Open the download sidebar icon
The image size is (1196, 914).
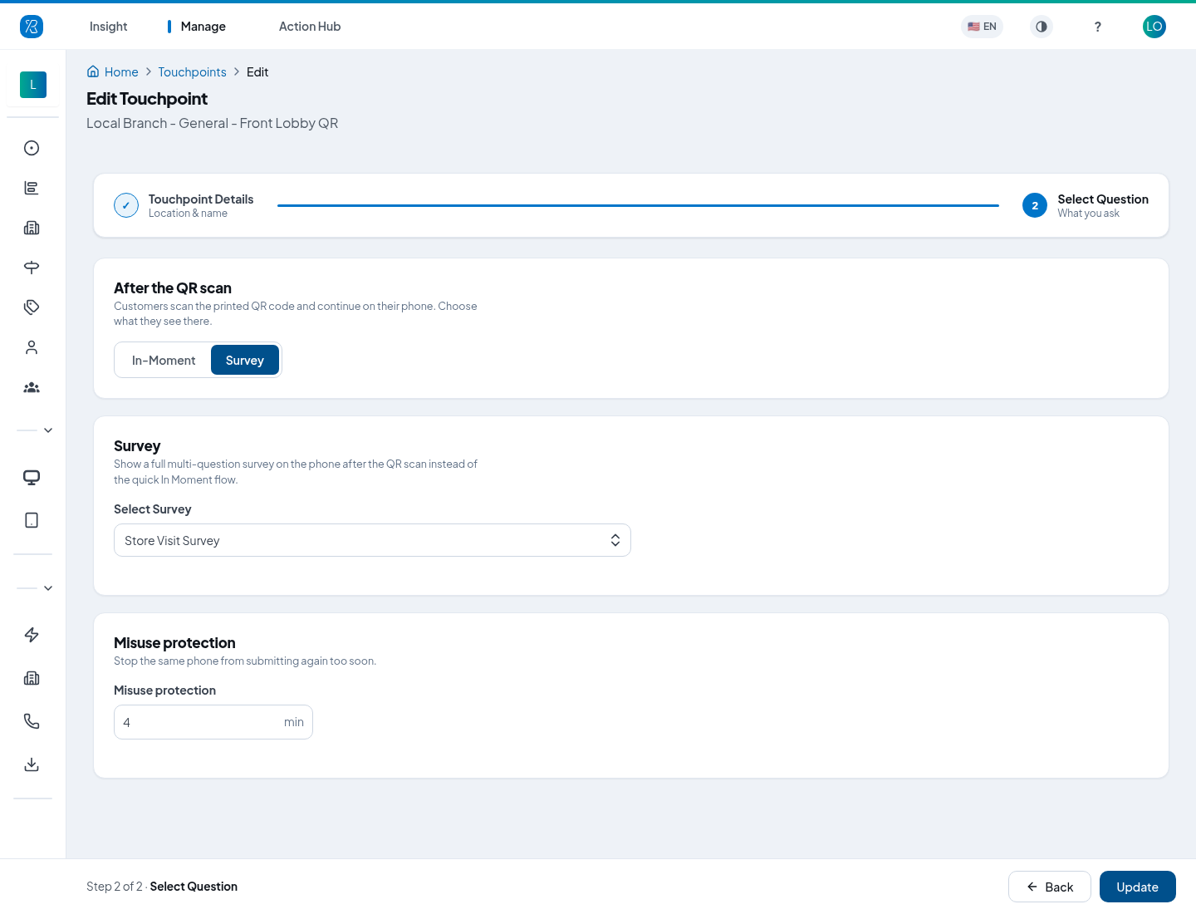pyautogui.click(x=32, y=764)
